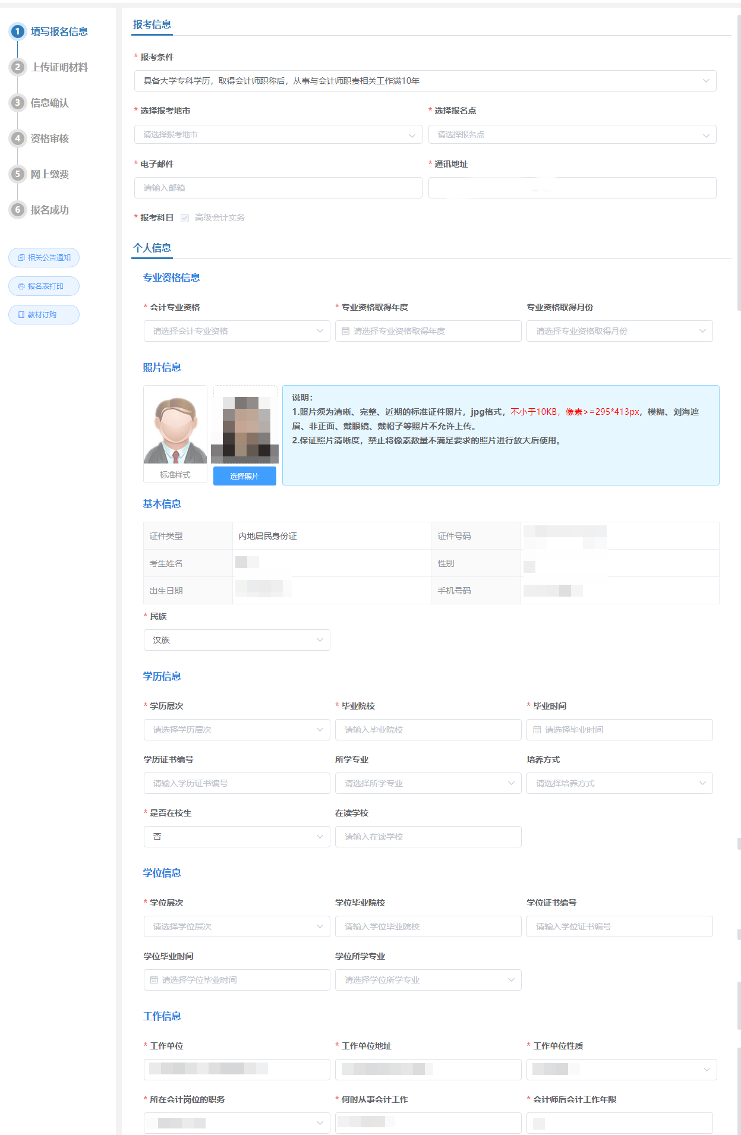Click the step 4 qualification review icon
This screenshot has width=741, height=1135.
click(x=18, y=138)
